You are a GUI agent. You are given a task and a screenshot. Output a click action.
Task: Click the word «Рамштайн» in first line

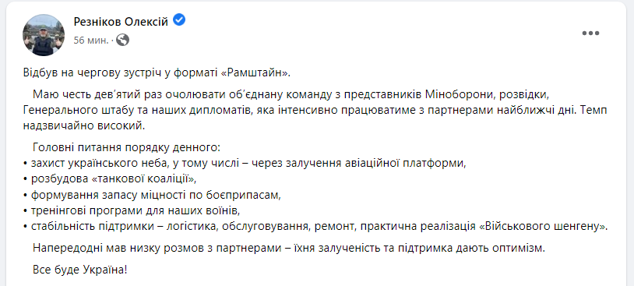coord(256,73)
